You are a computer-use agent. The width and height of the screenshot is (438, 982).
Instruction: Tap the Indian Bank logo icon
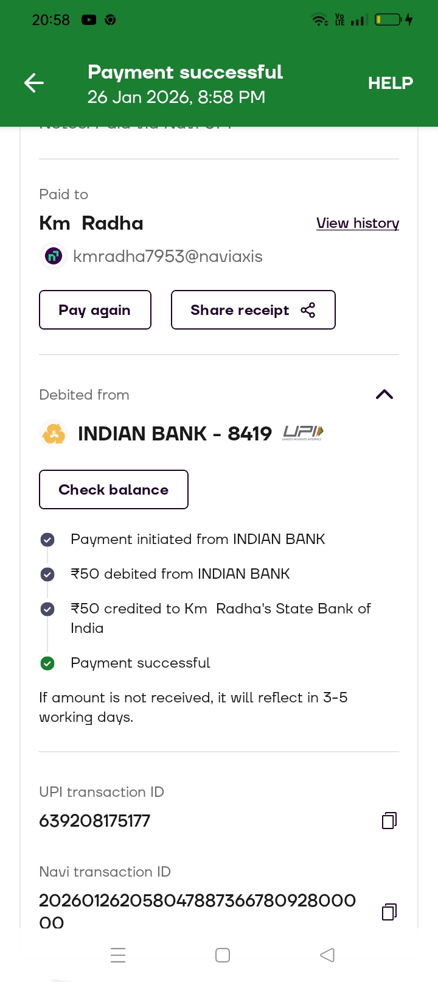(x=54, y=434)
